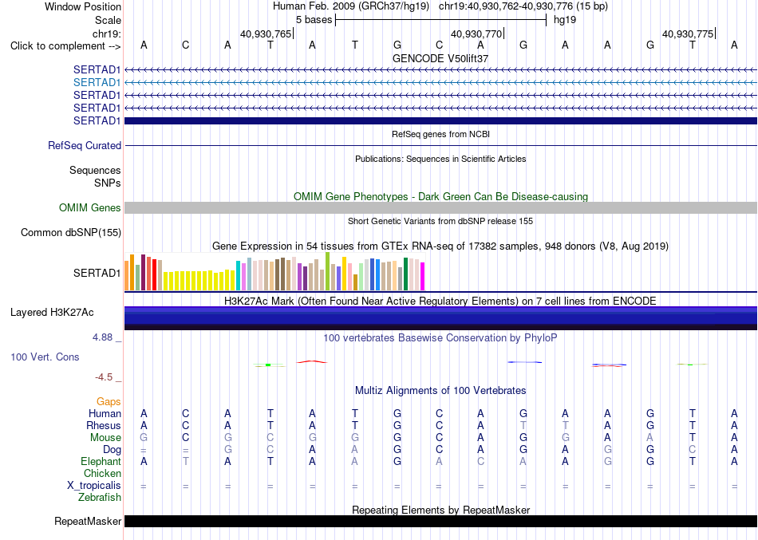Click the Rhesus species label
This screenshot has height=540, width=758.
(104, 425)
